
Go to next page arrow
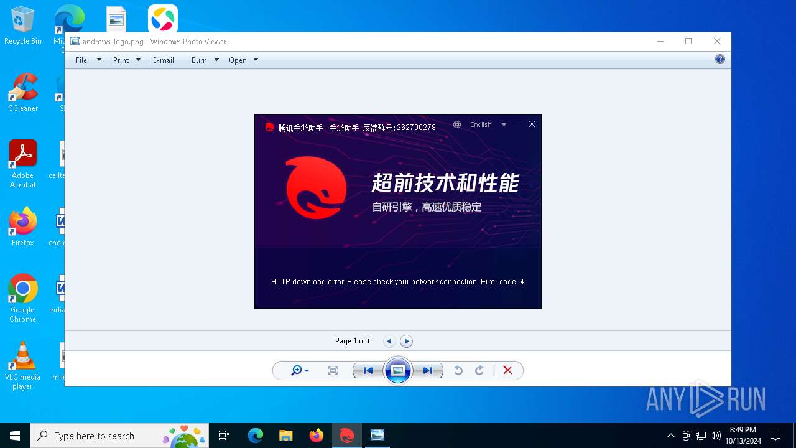point(406,341)
